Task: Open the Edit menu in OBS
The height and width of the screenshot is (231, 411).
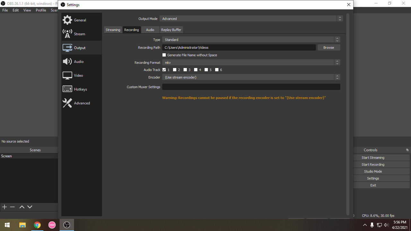Action: tap(16, 10)
